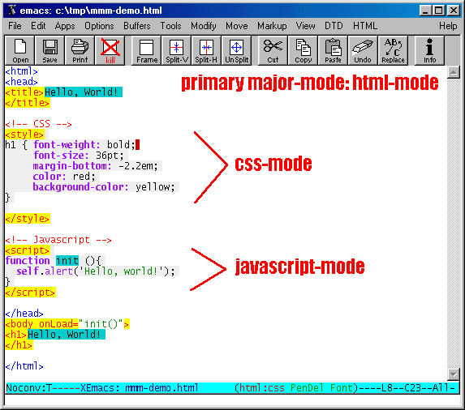Click the closing </style> tag

[x=28, y=219]
